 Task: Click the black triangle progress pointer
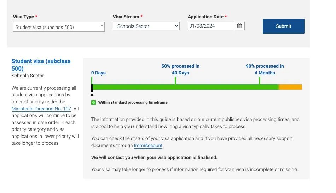92,95
